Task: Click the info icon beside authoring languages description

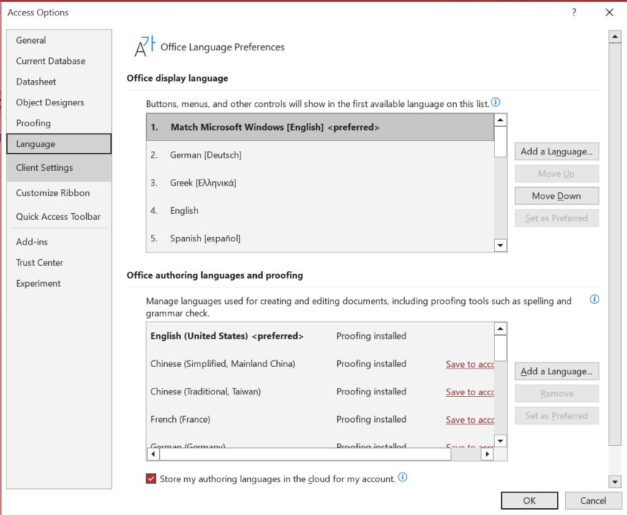Action: [595, 299]
